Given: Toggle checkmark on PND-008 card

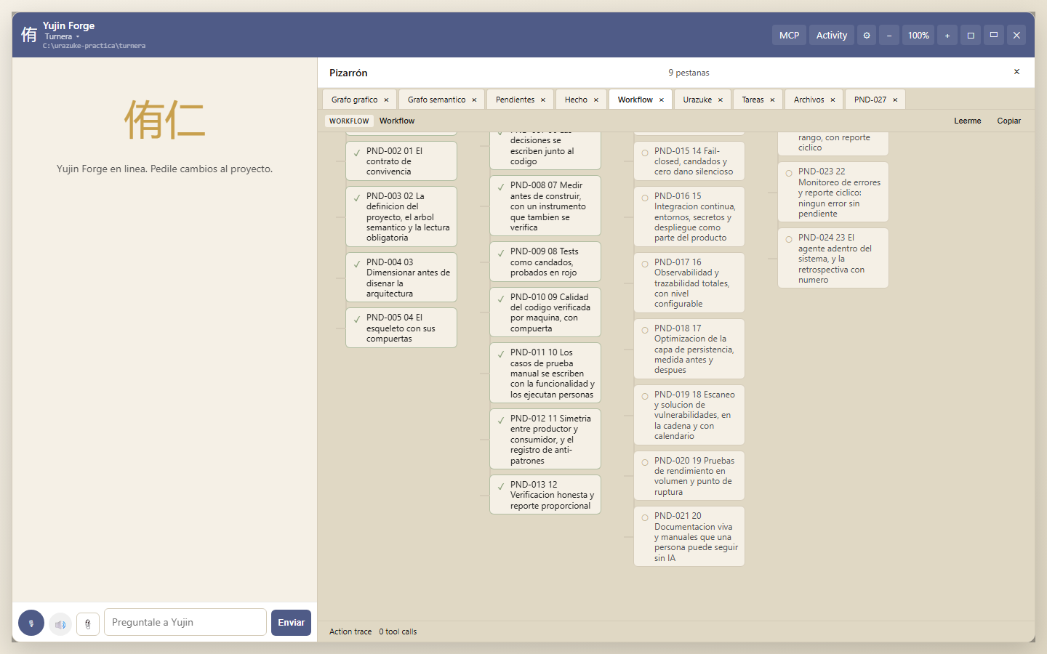Looking at the screenshot, I should [x=500, y=187].
